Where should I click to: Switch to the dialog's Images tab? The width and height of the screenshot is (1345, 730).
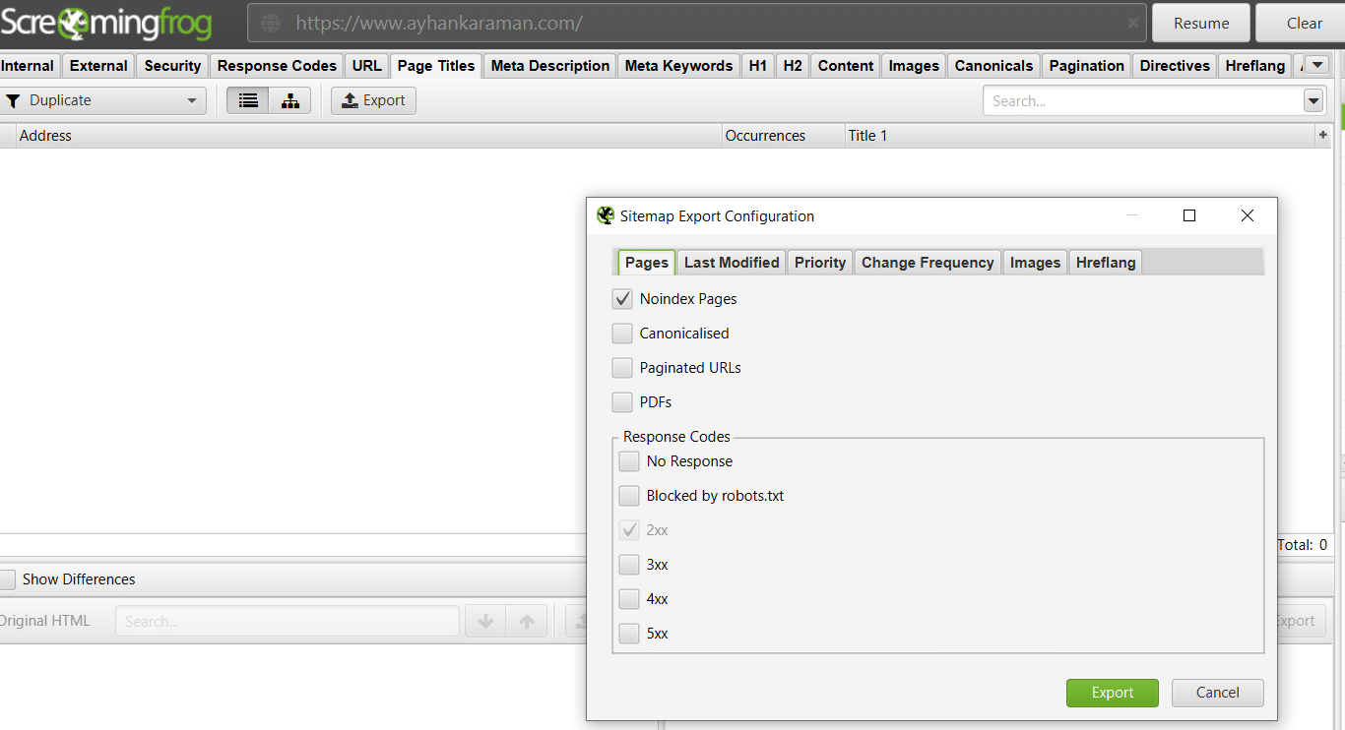tap(1035, 263)
